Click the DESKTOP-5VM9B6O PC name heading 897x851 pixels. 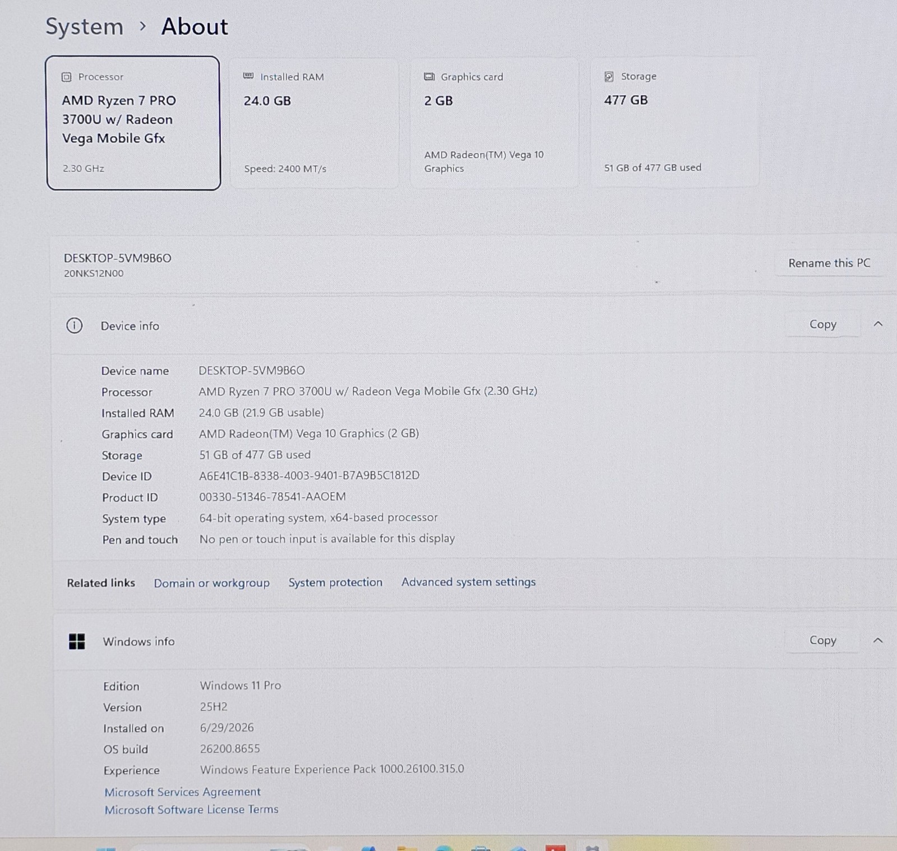click(118, 258)
